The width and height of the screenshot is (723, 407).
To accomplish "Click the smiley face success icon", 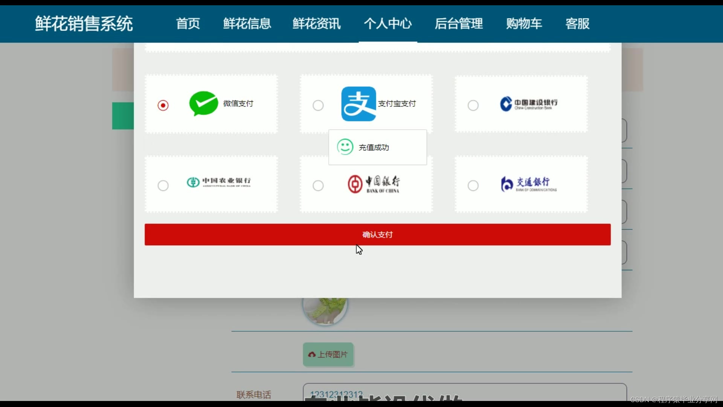I will [x=345, y=147].
